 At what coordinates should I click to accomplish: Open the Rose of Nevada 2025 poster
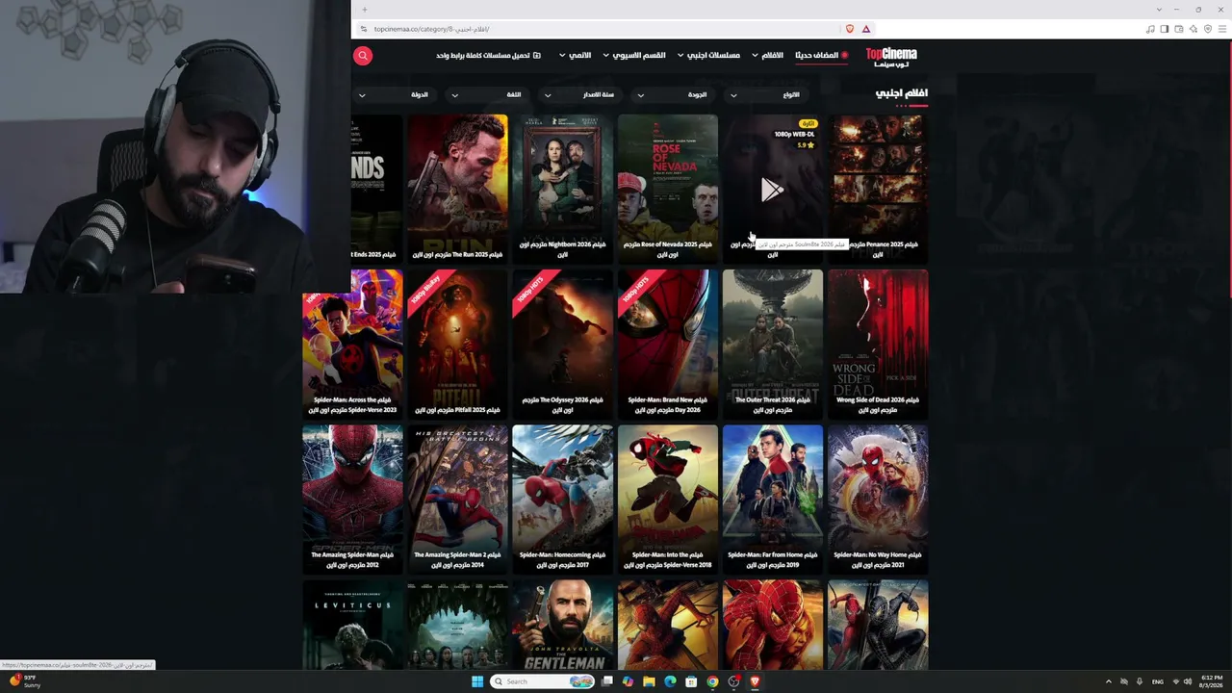pos(667,188)
